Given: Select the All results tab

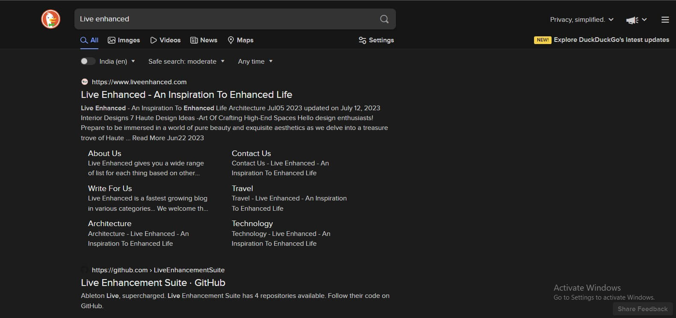Looking at the screenshot, I should [x=89, y=40].
